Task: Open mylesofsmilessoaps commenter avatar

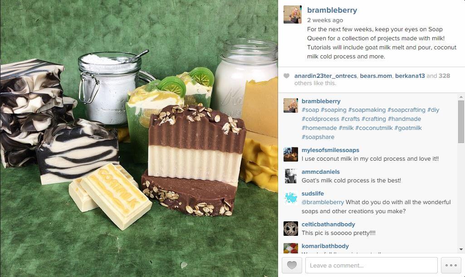Action: pos(291,154)
